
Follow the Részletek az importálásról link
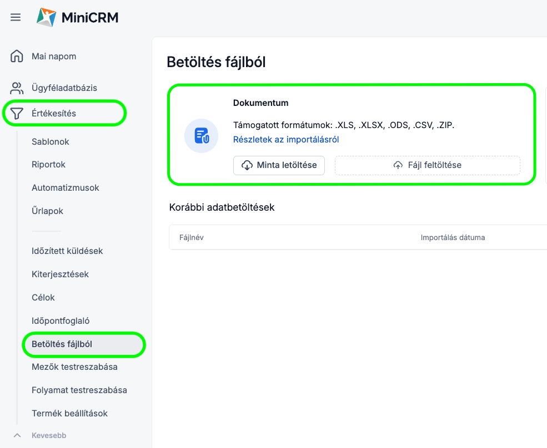click(x=286, y=140)
